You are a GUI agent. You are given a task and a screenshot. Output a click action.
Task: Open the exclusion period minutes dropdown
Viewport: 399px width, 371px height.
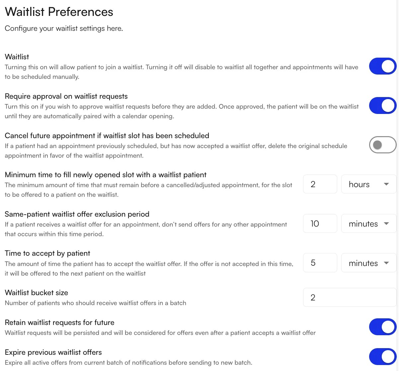coord(368,224)
